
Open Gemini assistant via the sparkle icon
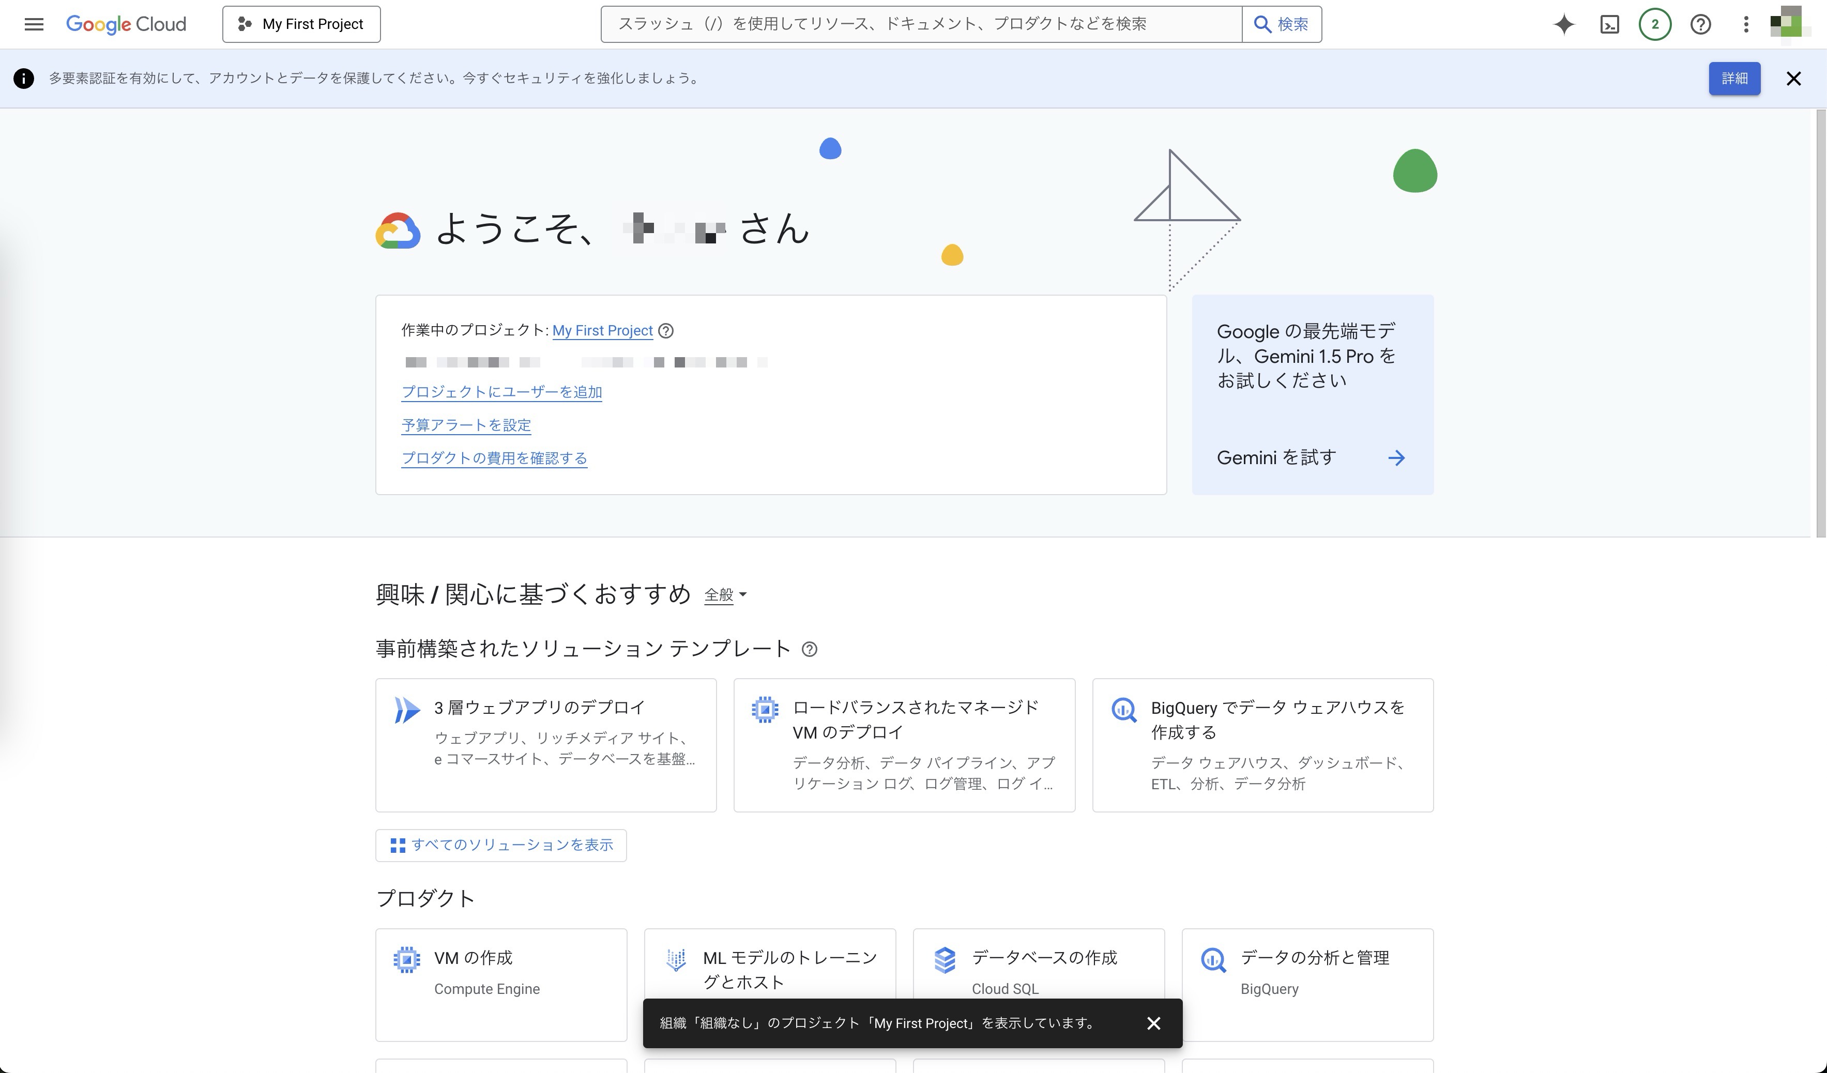click(x=1564, y=24)
